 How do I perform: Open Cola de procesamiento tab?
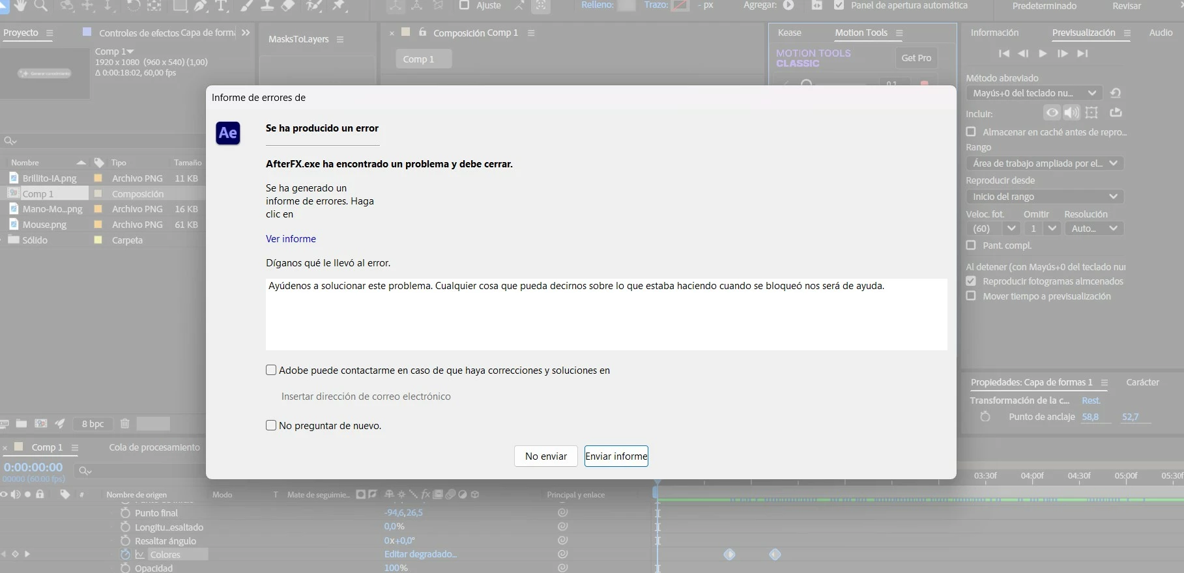click(154, 447)
